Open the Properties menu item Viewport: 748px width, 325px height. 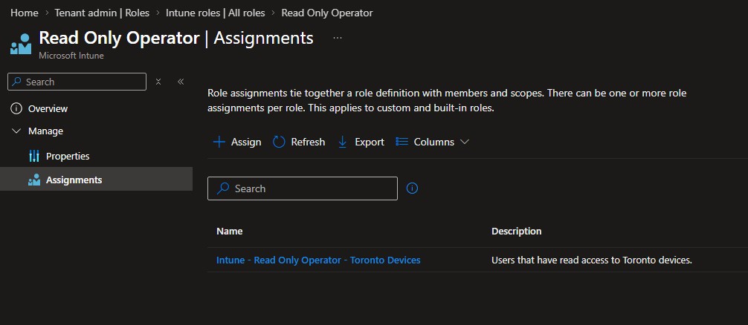click(67, 156)
